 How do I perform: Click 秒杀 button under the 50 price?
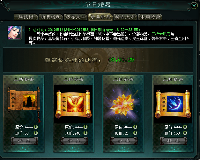click(x=24, y=141)
